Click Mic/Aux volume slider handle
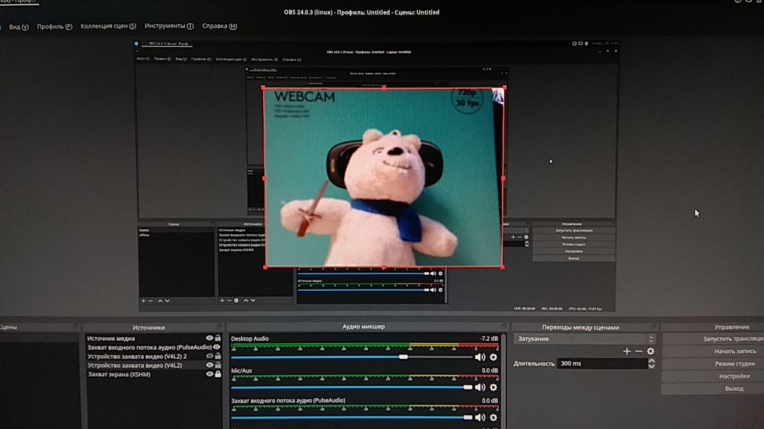Image resolution: width=764 pixels, height=429 pixels. coord(468,387)
